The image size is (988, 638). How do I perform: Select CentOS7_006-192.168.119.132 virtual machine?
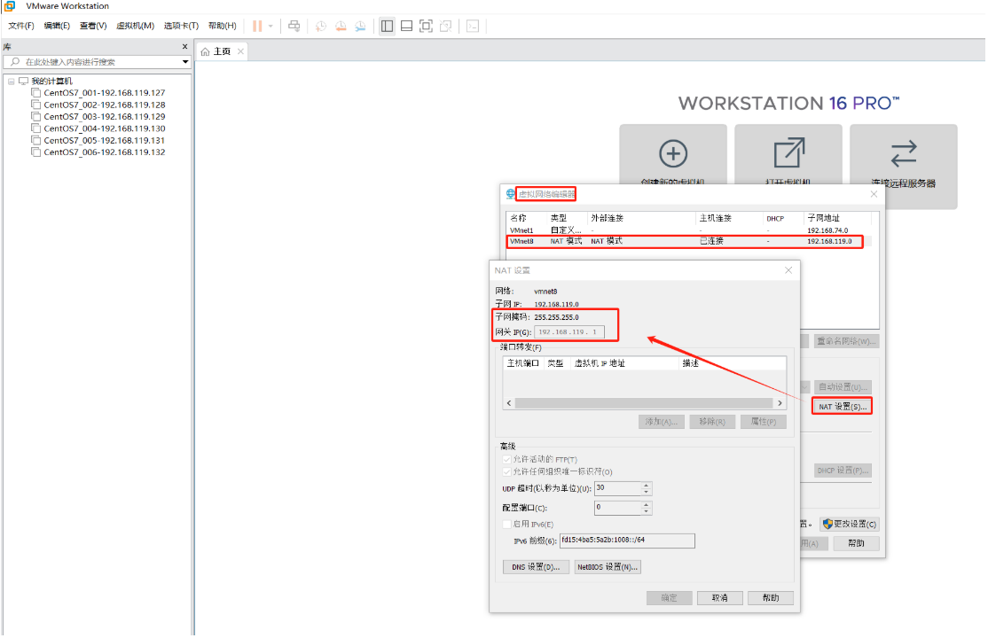pos(98,152)
